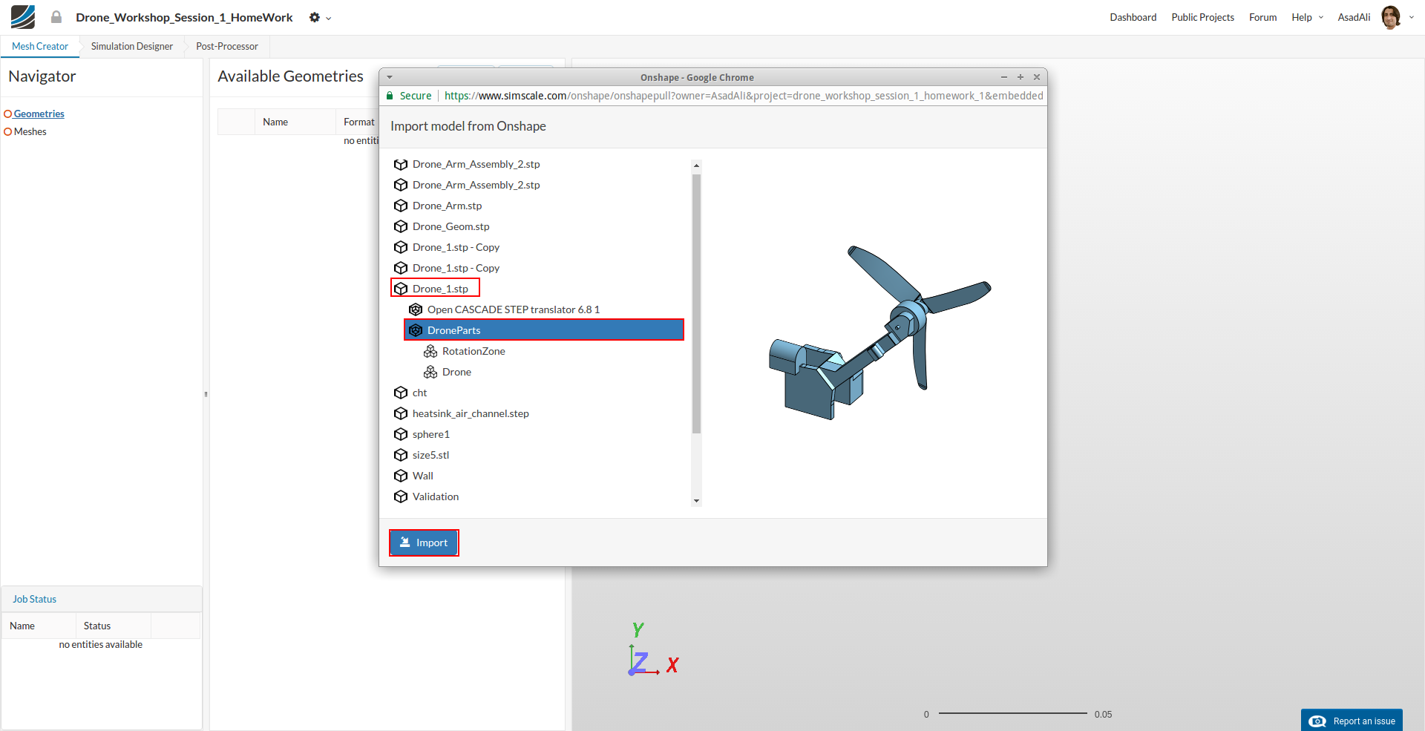Open the Validation document

[x=436, y=496]
